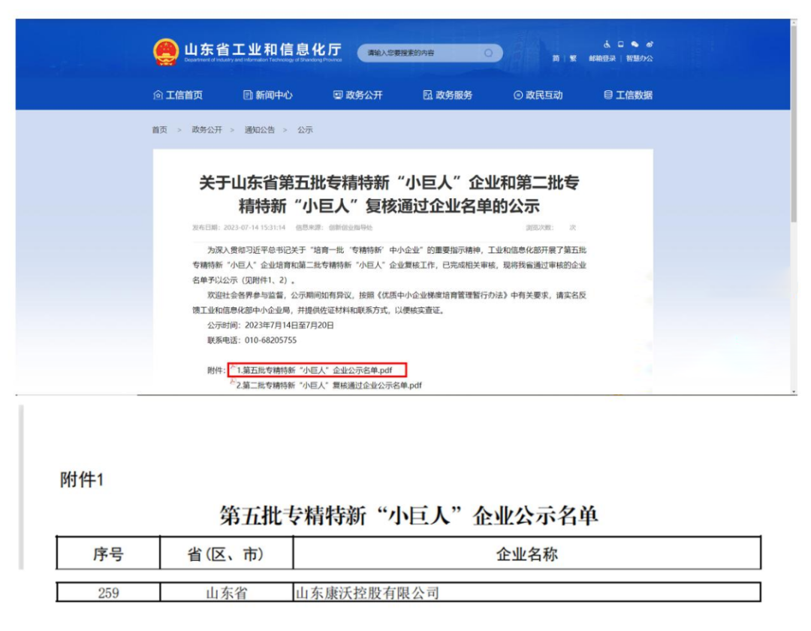This screenshot has width=811, height=631.
Task: Click the 附件1 label in the PDF
Action: pos(82,479)
